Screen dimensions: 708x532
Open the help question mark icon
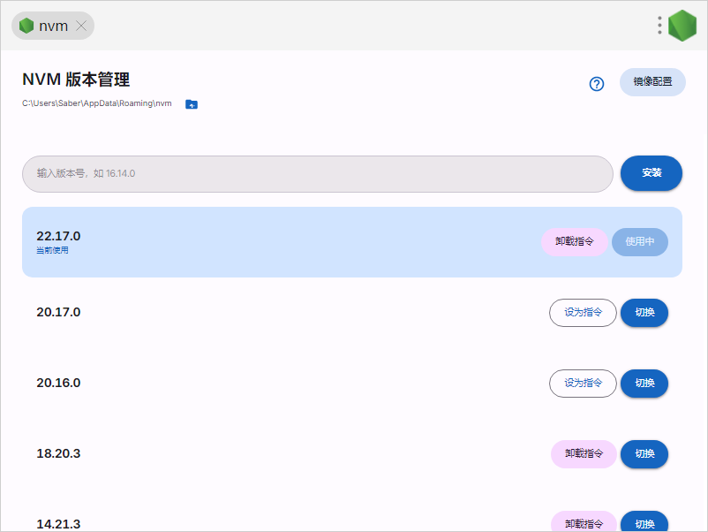click(x=597, y=84)
